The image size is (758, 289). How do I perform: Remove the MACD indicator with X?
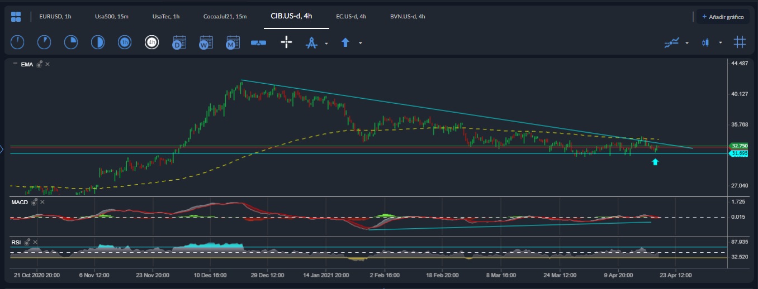click(x=42, y=202)
